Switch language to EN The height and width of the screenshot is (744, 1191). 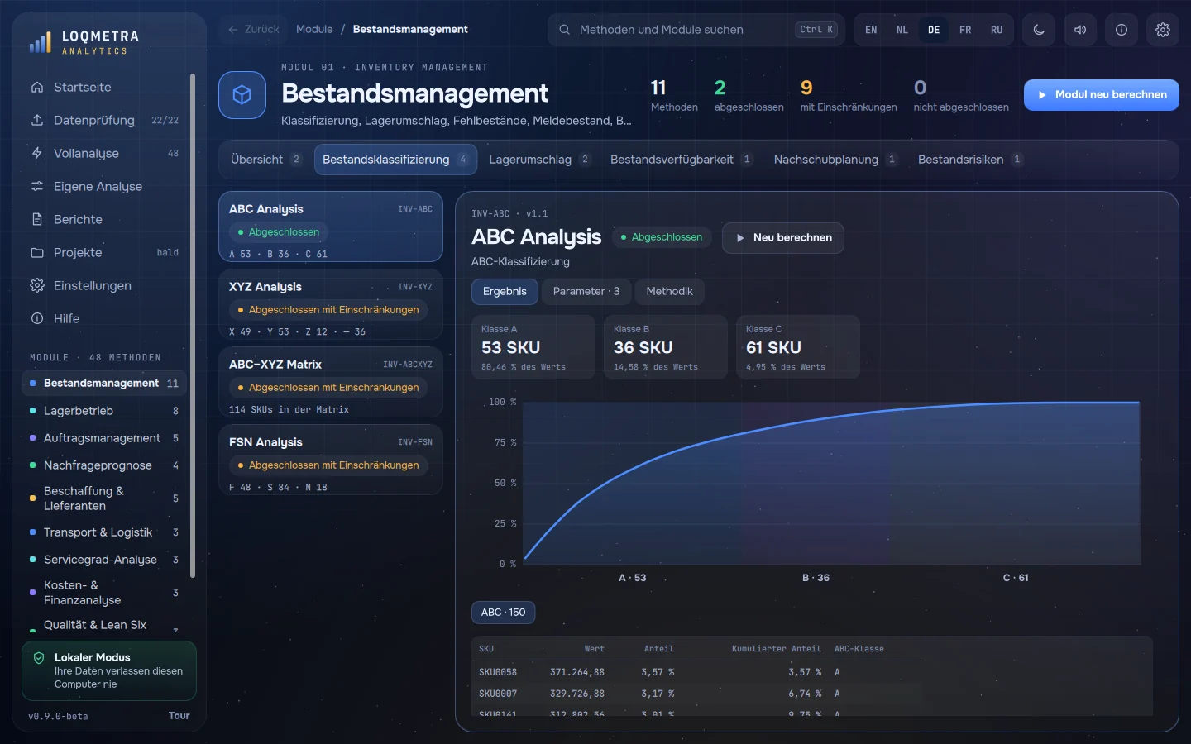click(x=871, y=30)
